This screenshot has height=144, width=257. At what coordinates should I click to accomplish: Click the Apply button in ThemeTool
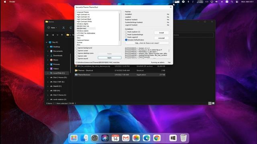click(110, 58)
